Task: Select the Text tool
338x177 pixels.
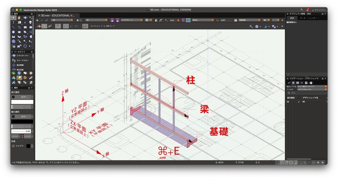Action: coord(14,22)
